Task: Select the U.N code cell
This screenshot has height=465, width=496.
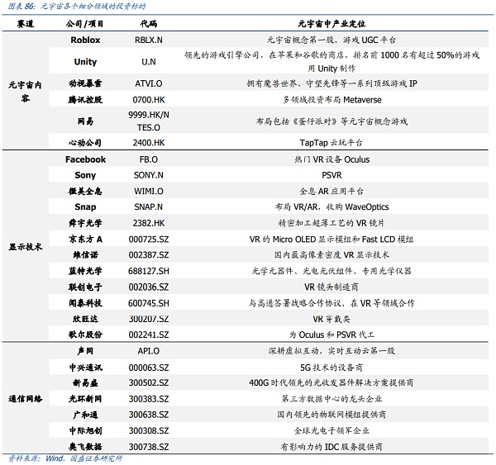Action: click(149, 62)
